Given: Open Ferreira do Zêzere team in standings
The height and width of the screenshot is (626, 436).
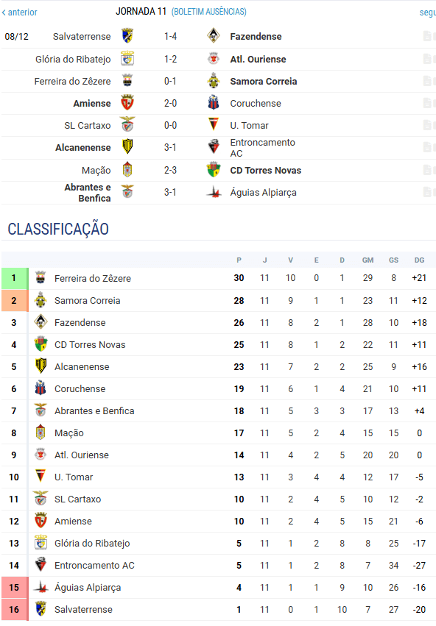Looking at the screenshot, I should coord(93,278).
